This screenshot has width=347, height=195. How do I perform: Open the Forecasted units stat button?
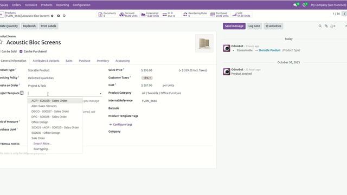150,15
